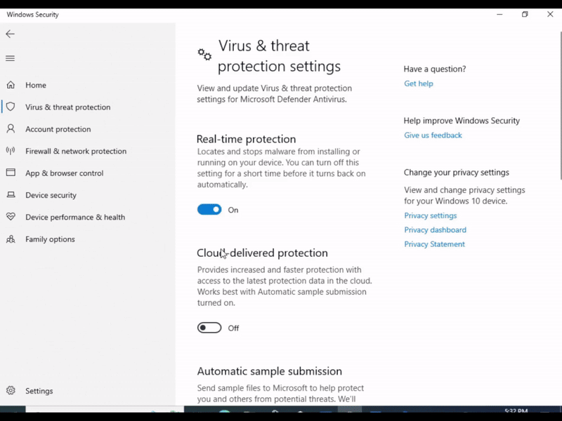Click the Give us feedback link
Image resolution: width=562 pixels, height=421 pixels.
click(x=433, y=135)
